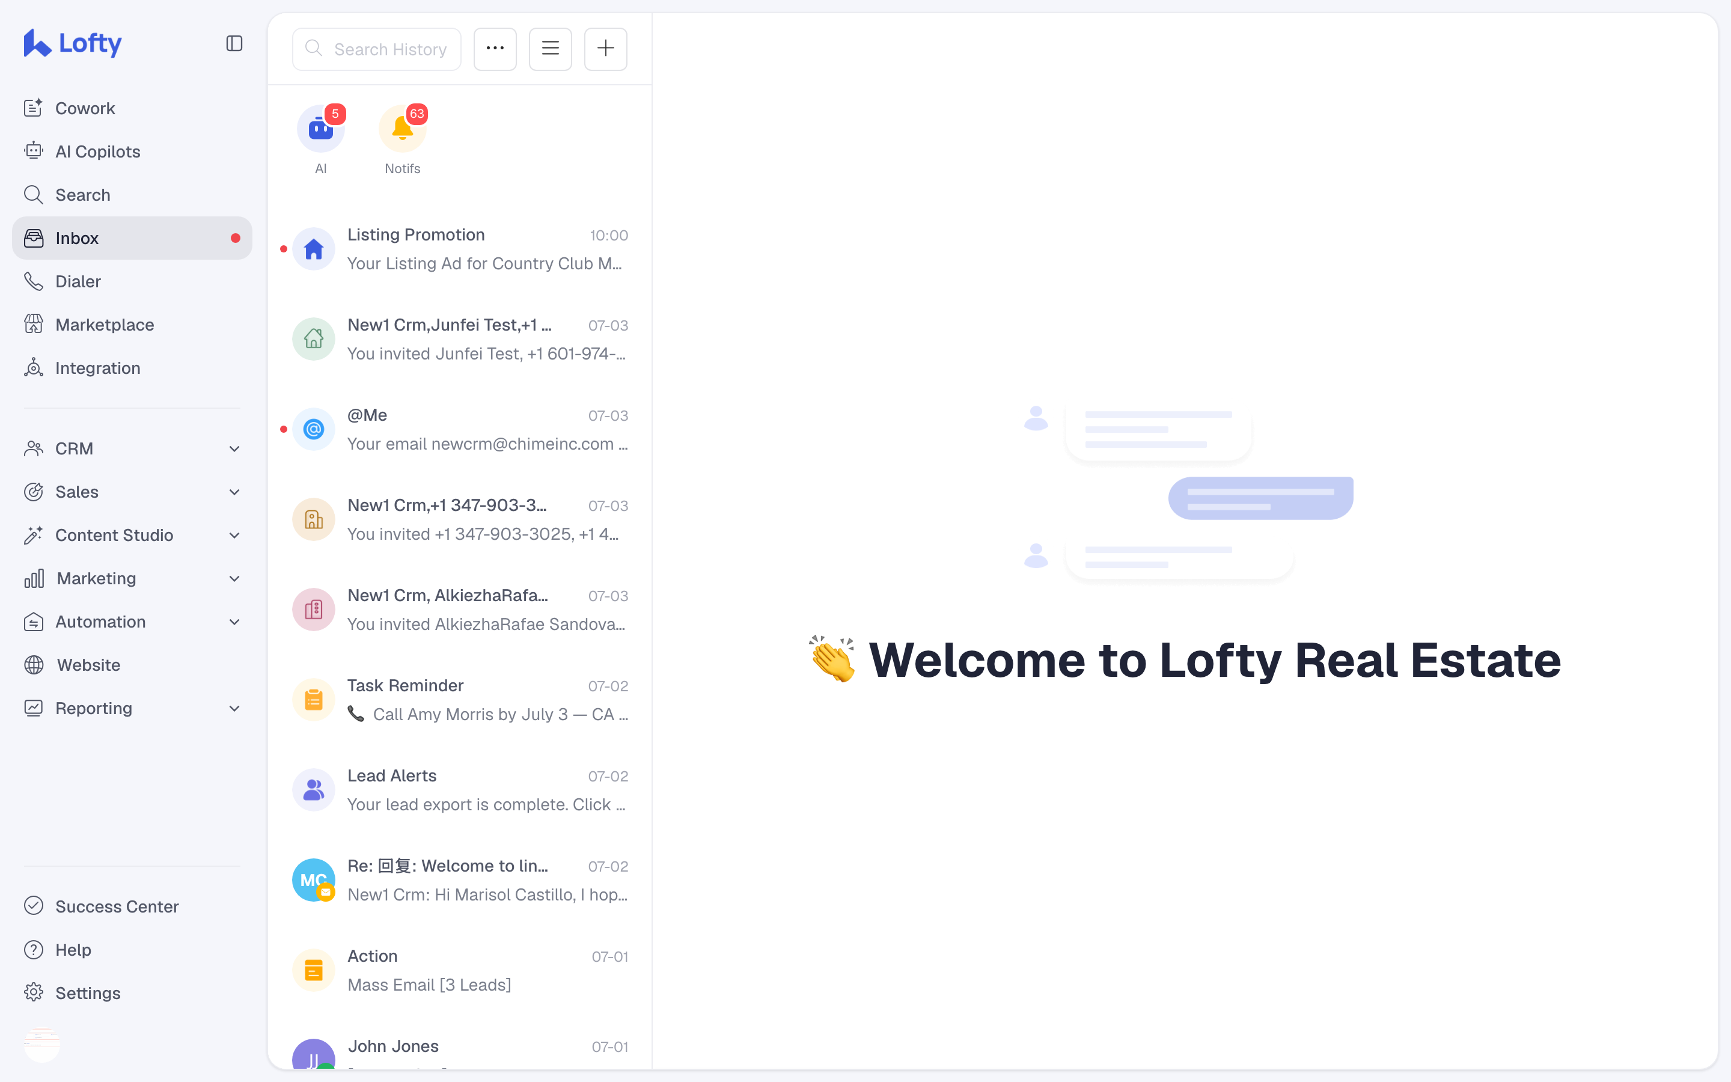Open the AlkiezhaRafa conversation
Screen dimensions: 1731x1082
(x=460, y=610)
